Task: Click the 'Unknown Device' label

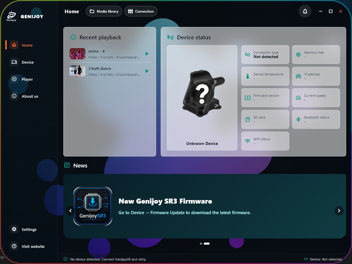Action: 202,143
